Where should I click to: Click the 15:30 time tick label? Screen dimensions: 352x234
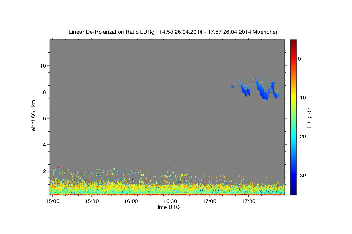(92, 202)
